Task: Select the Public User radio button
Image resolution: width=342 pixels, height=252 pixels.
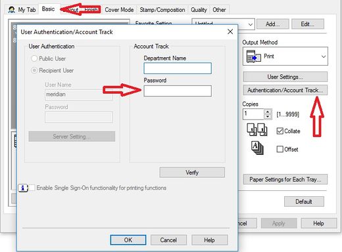Action: point(34,58)
